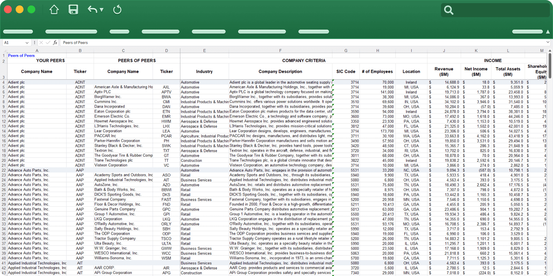Expand the Name Box dropdown showing A1
Image resolution: width=553 pixels, height=276 pixels.
27,43
